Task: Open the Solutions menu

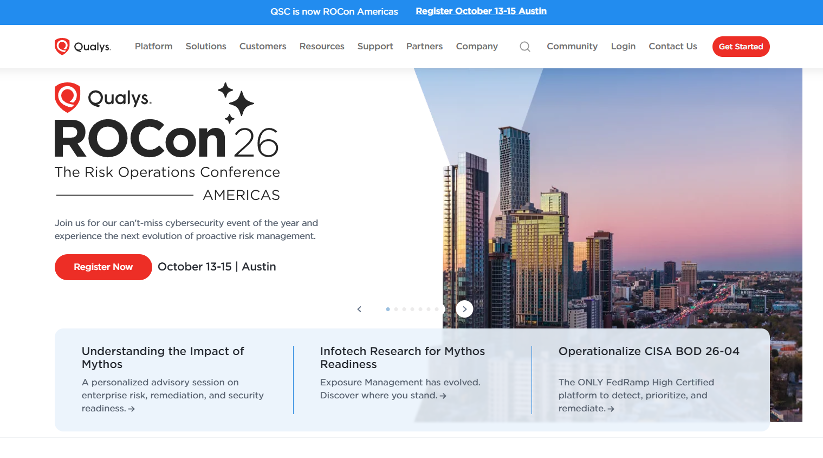Action: tap(206, 47)
